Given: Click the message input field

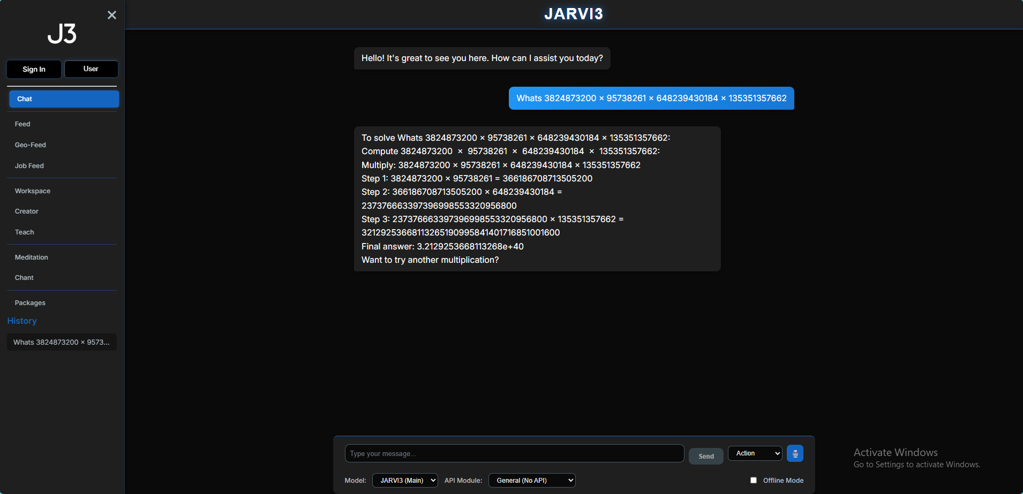Looking at the screenshot, I should pyautogui.click(x=514, y=453).
